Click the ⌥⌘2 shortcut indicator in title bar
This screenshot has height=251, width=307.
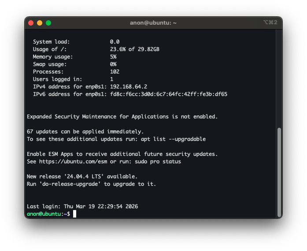pos(270,22)
